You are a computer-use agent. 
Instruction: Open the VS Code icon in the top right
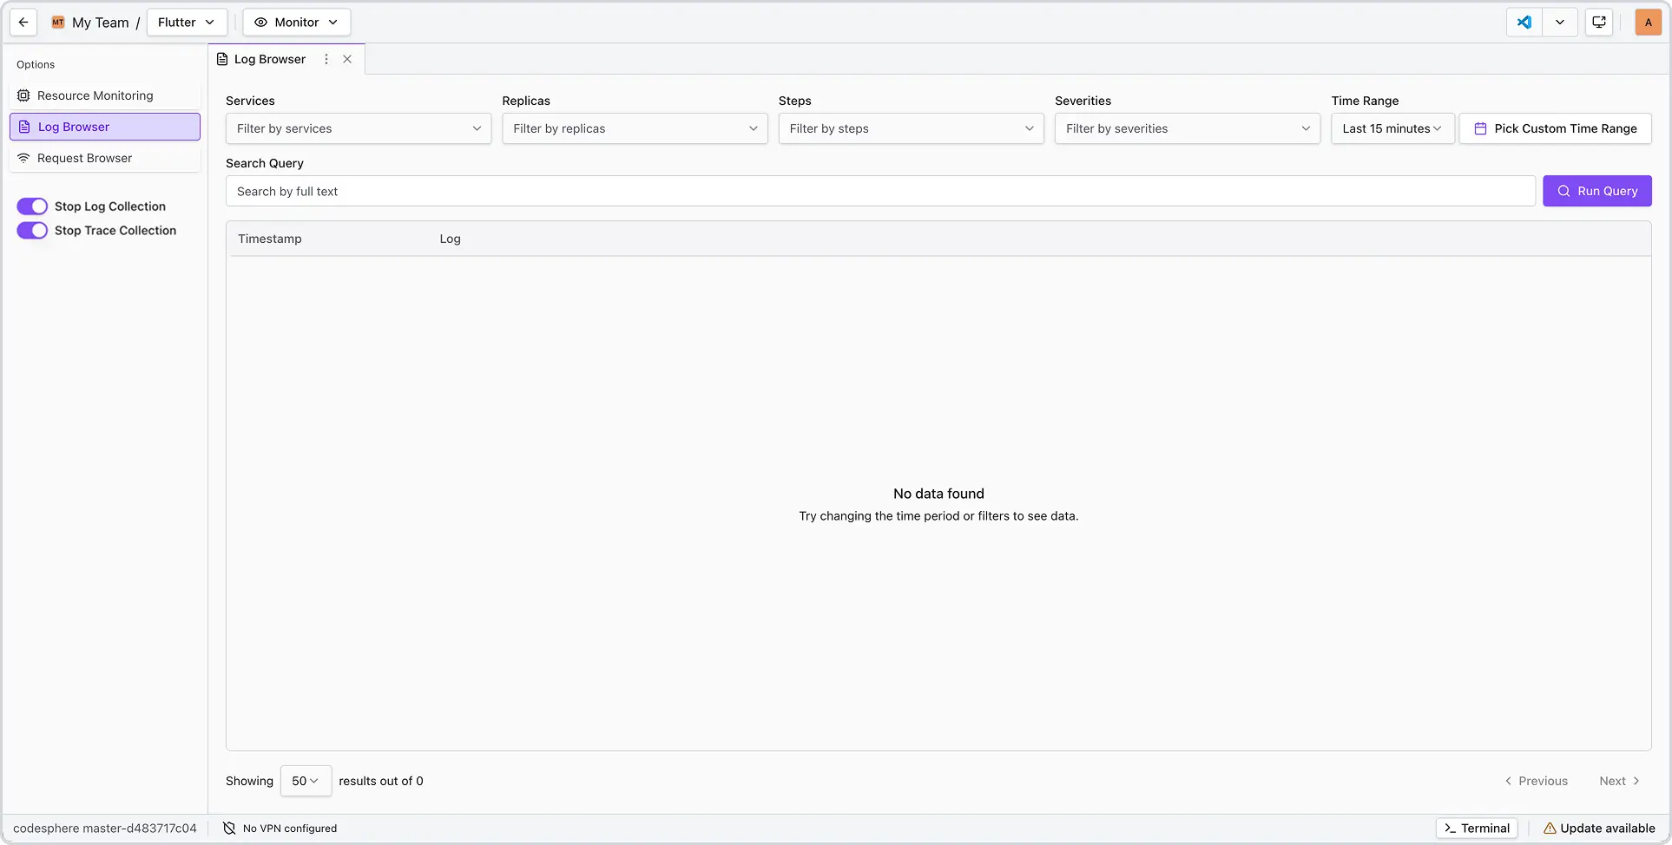1524,22
